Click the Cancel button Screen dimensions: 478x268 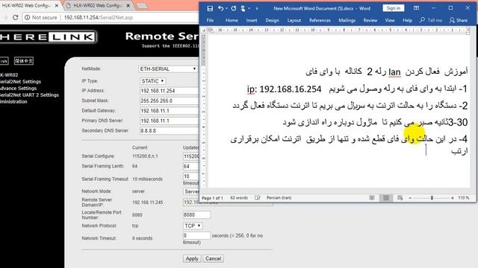pos(213,258)
